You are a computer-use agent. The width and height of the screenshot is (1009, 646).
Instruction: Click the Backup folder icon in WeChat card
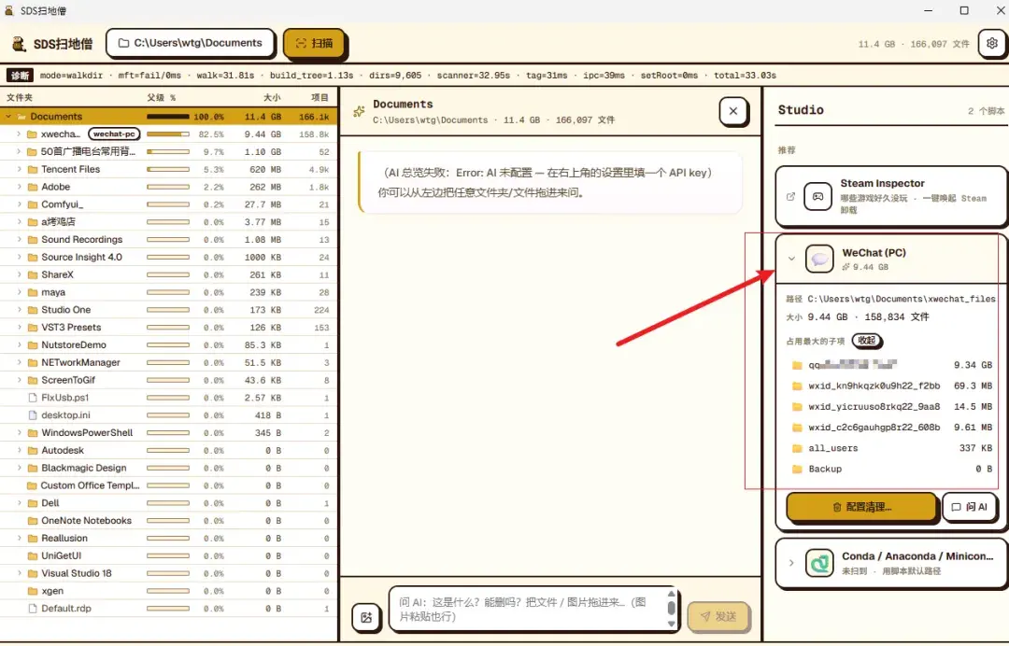pyautogui.click(x=797, y=469)
